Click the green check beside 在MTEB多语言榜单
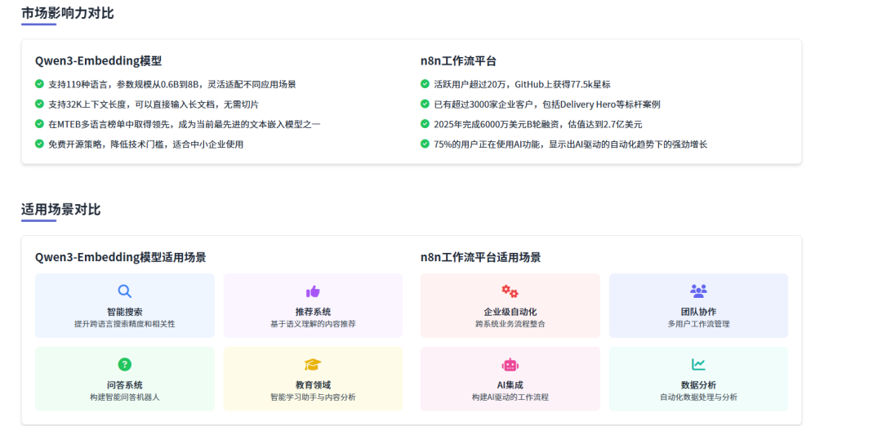Image resolution: width=882 pixels, height=426 pixels. point(39,124)
